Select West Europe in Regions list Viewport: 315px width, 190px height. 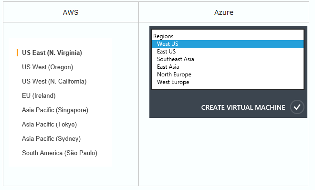click(228, 82)
